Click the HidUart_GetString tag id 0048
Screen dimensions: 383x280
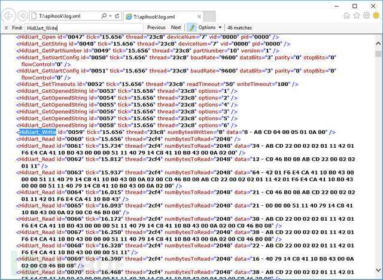(43, 44)
